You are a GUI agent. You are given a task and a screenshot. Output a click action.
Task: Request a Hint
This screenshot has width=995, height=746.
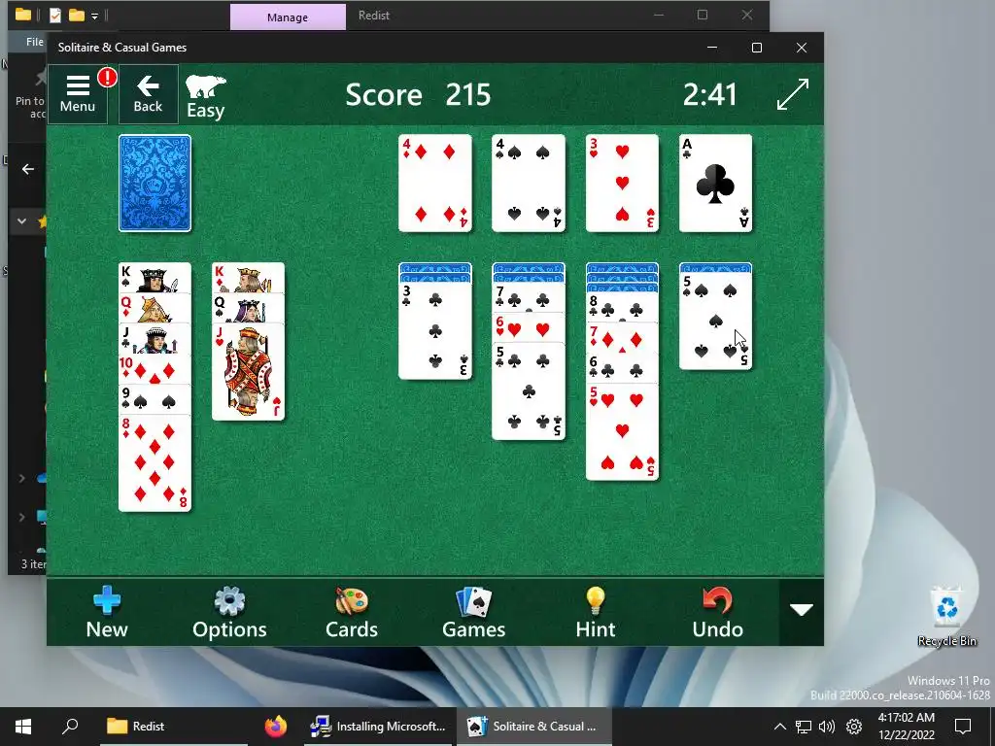tap(596, 612)
